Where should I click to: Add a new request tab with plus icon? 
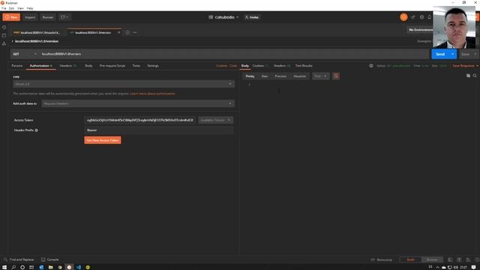127,32
